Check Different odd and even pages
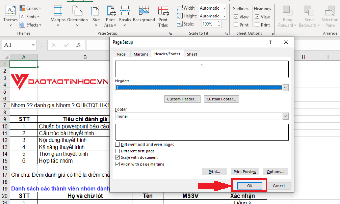This screenshot has height=204, width=340. pyautogui.click(x=117, y=144)
